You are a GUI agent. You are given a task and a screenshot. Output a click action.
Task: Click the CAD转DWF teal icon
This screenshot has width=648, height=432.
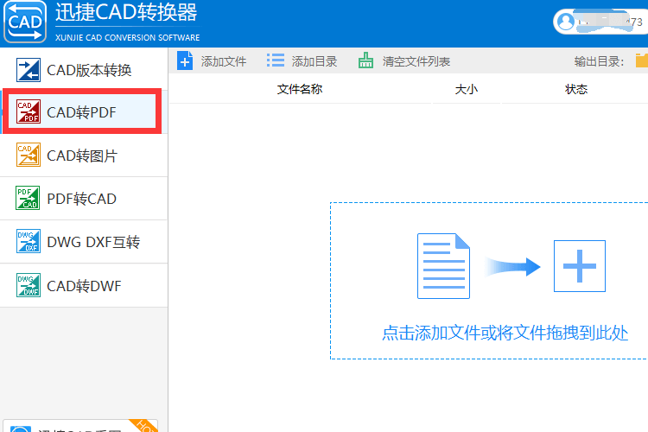[29, 285]
